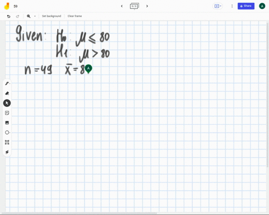Redo the last action
The width and height of the screenshot is (269, 215).
point(17,16)
